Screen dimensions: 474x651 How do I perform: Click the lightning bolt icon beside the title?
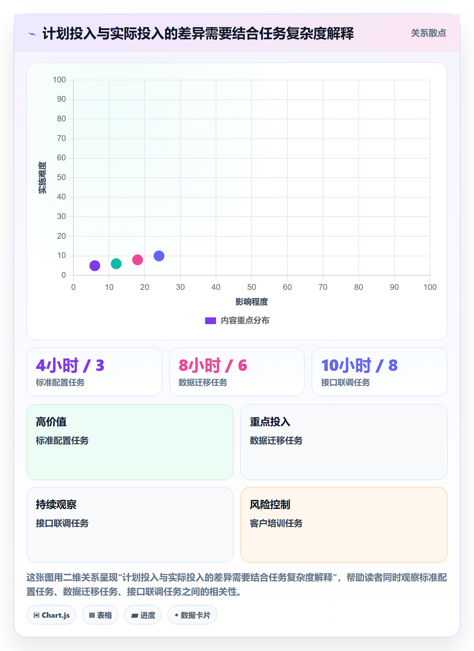click(32, 34)
